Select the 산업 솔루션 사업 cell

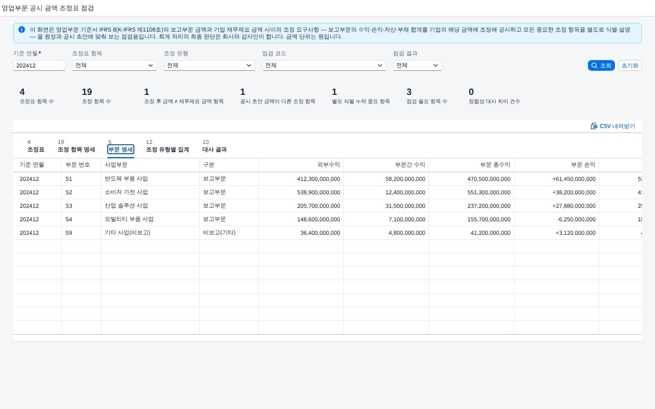point(150,206)
